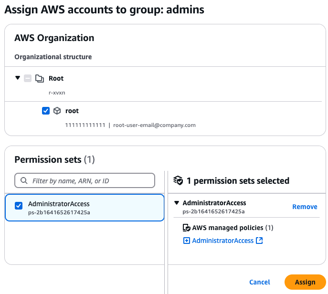Viewport: 328px width, 294px height.
Task: Click the AWS managed policies icon
Action: [x=186, y=228]
